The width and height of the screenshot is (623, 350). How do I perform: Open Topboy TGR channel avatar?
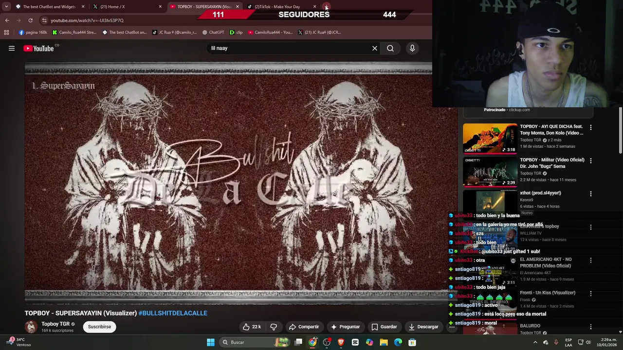tap(31, 327)
